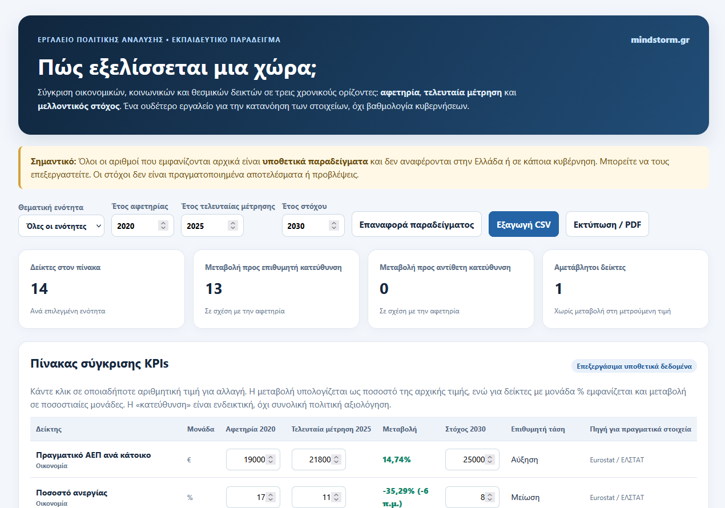Click the Δείκτης column header

click(49, 429)
